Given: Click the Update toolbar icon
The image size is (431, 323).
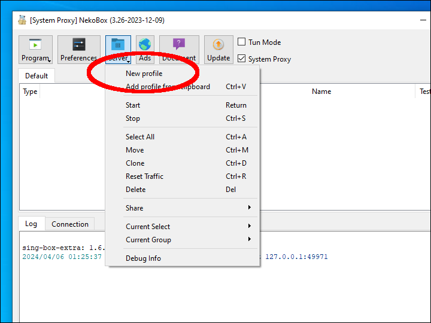Looking at the screenshot, I should point(218,50).
